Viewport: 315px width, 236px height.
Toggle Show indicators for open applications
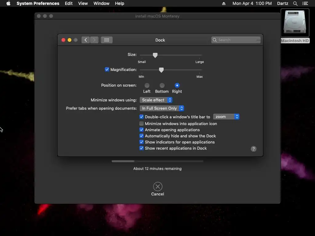(x=142, y=142)
